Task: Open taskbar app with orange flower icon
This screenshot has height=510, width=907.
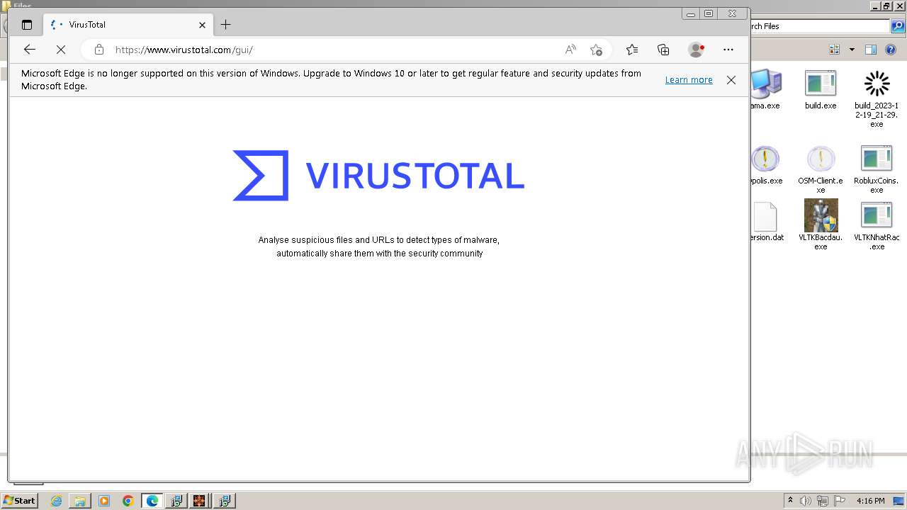Action: click(199, 501)
